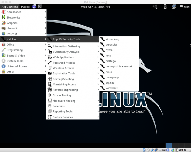The width and height of the screenshot is (191, 152).
Task: Open the Exploitation Tools submenu
Action: click(73, 73)
